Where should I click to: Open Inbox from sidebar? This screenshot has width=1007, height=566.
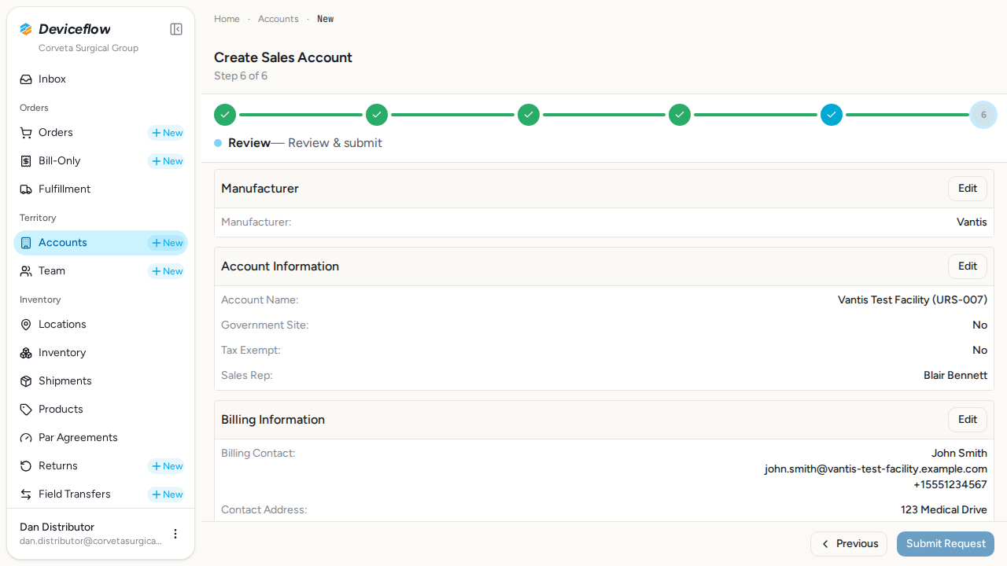click(x=101, y=79)
